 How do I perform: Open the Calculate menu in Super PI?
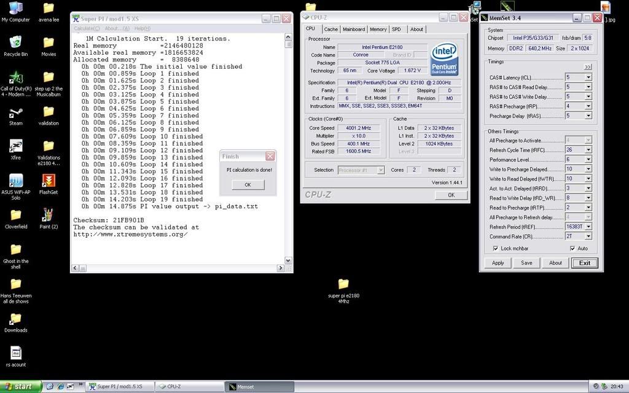pyautogui.click(x=87, y=28)
